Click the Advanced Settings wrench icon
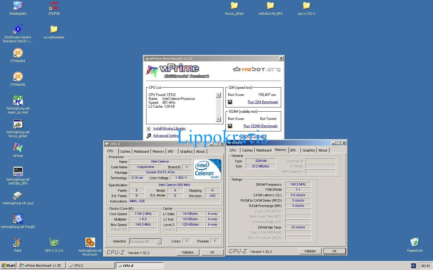433x270 pixels. tap(149, 136)
